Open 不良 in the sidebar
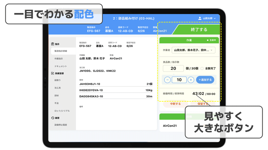 click(x=57, y=103)
